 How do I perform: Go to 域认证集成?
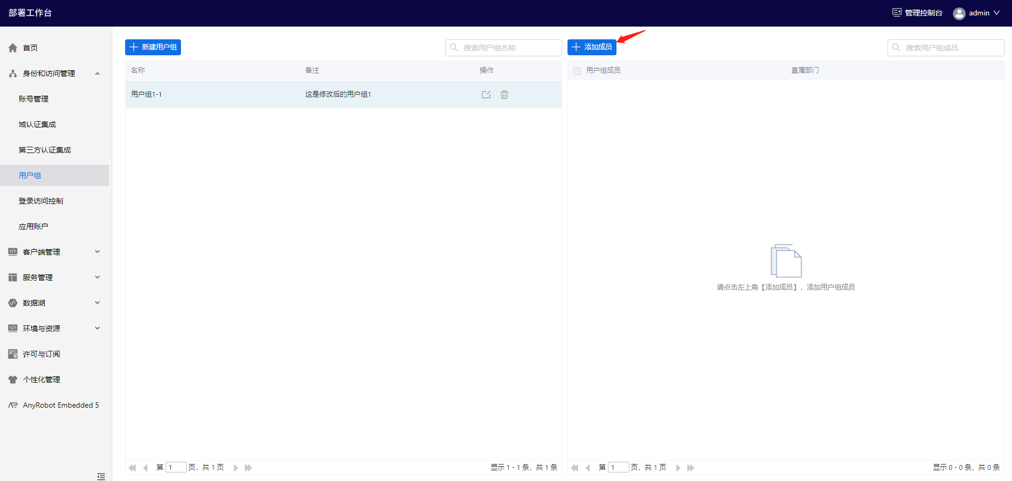pyautogui.click(x=37, y=124)
